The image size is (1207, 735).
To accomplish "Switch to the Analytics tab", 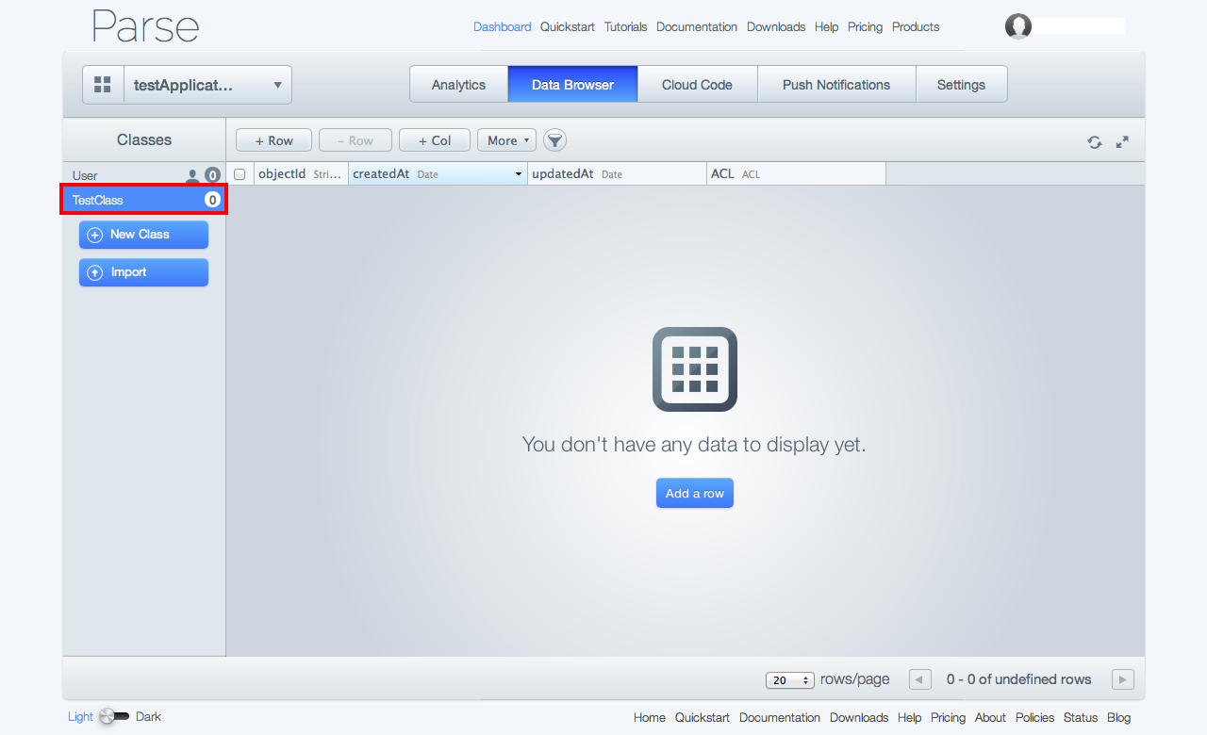I will pos(458,85).
